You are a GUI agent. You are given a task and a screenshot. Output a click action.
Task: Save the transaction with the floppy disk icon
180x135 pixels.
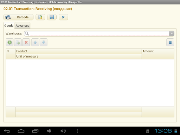[x=52, y=17]
